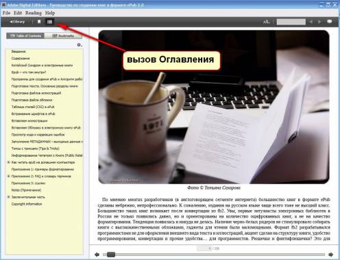Turn to next page arrow at bottom
340x260 pixels.
(330, 255)
